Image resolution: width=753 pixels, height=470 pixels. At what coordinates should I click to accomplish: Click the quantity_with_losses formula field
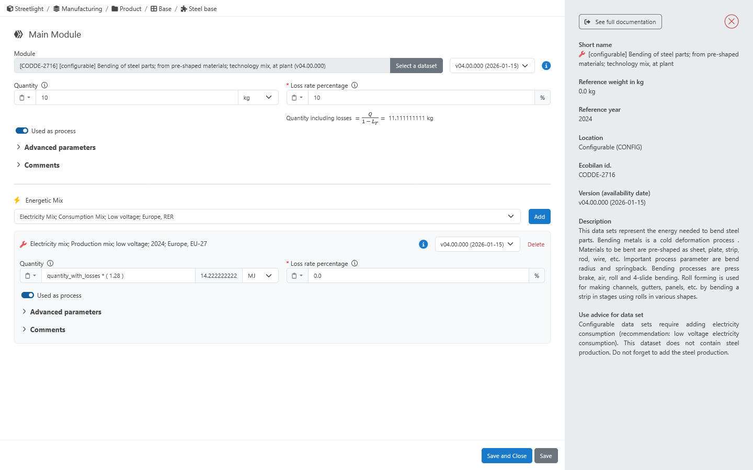pyautogui.click(x=118, y=276)
